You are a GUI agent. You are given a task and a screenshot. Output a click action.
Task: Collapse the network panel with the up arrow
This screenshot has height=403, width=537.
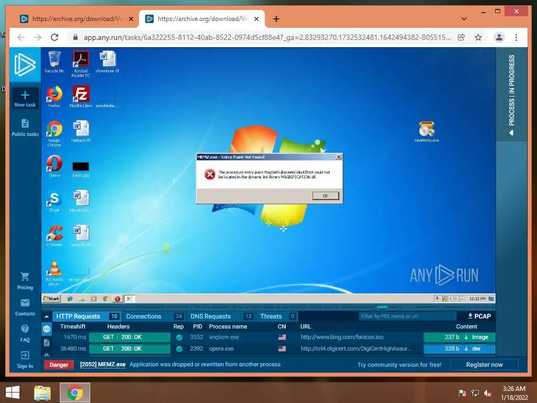click(47, 316)
